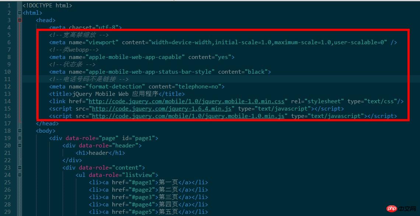Click the "telephone=no" content value

(x=198, y=87)
